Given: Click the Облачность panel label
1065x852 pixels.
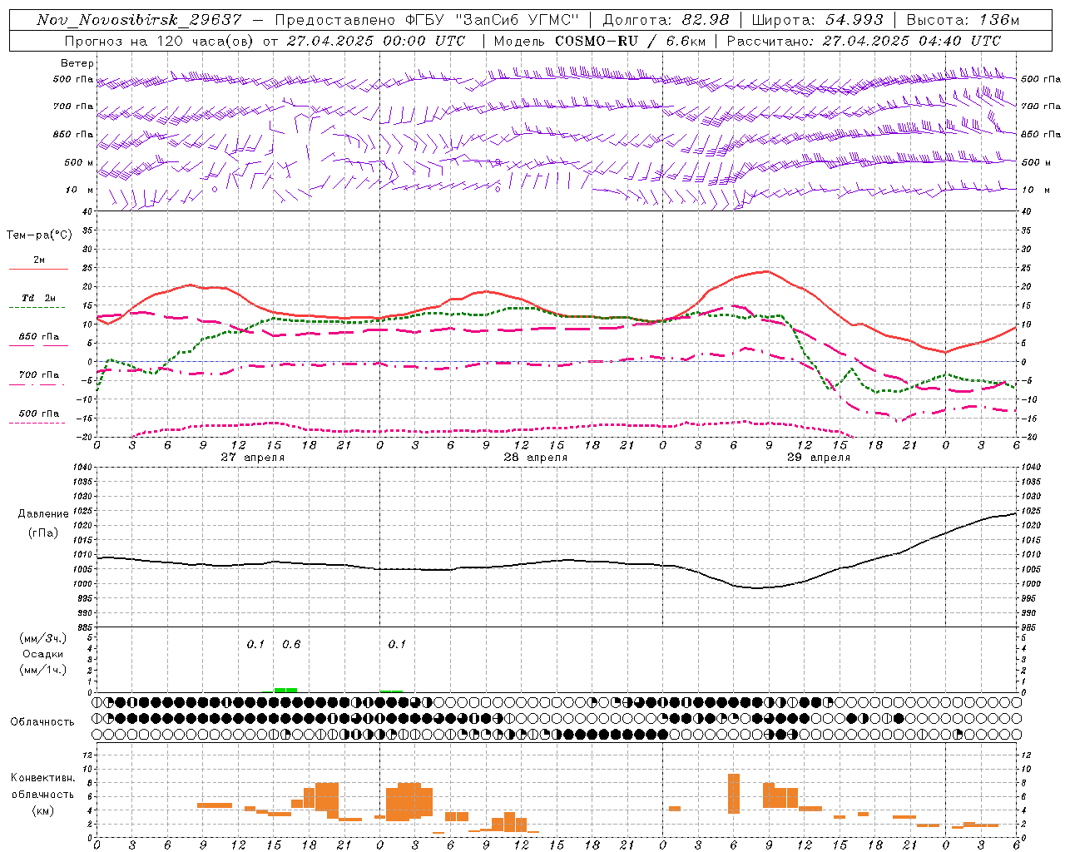Looking at the screenshot, I should [42, 722].
